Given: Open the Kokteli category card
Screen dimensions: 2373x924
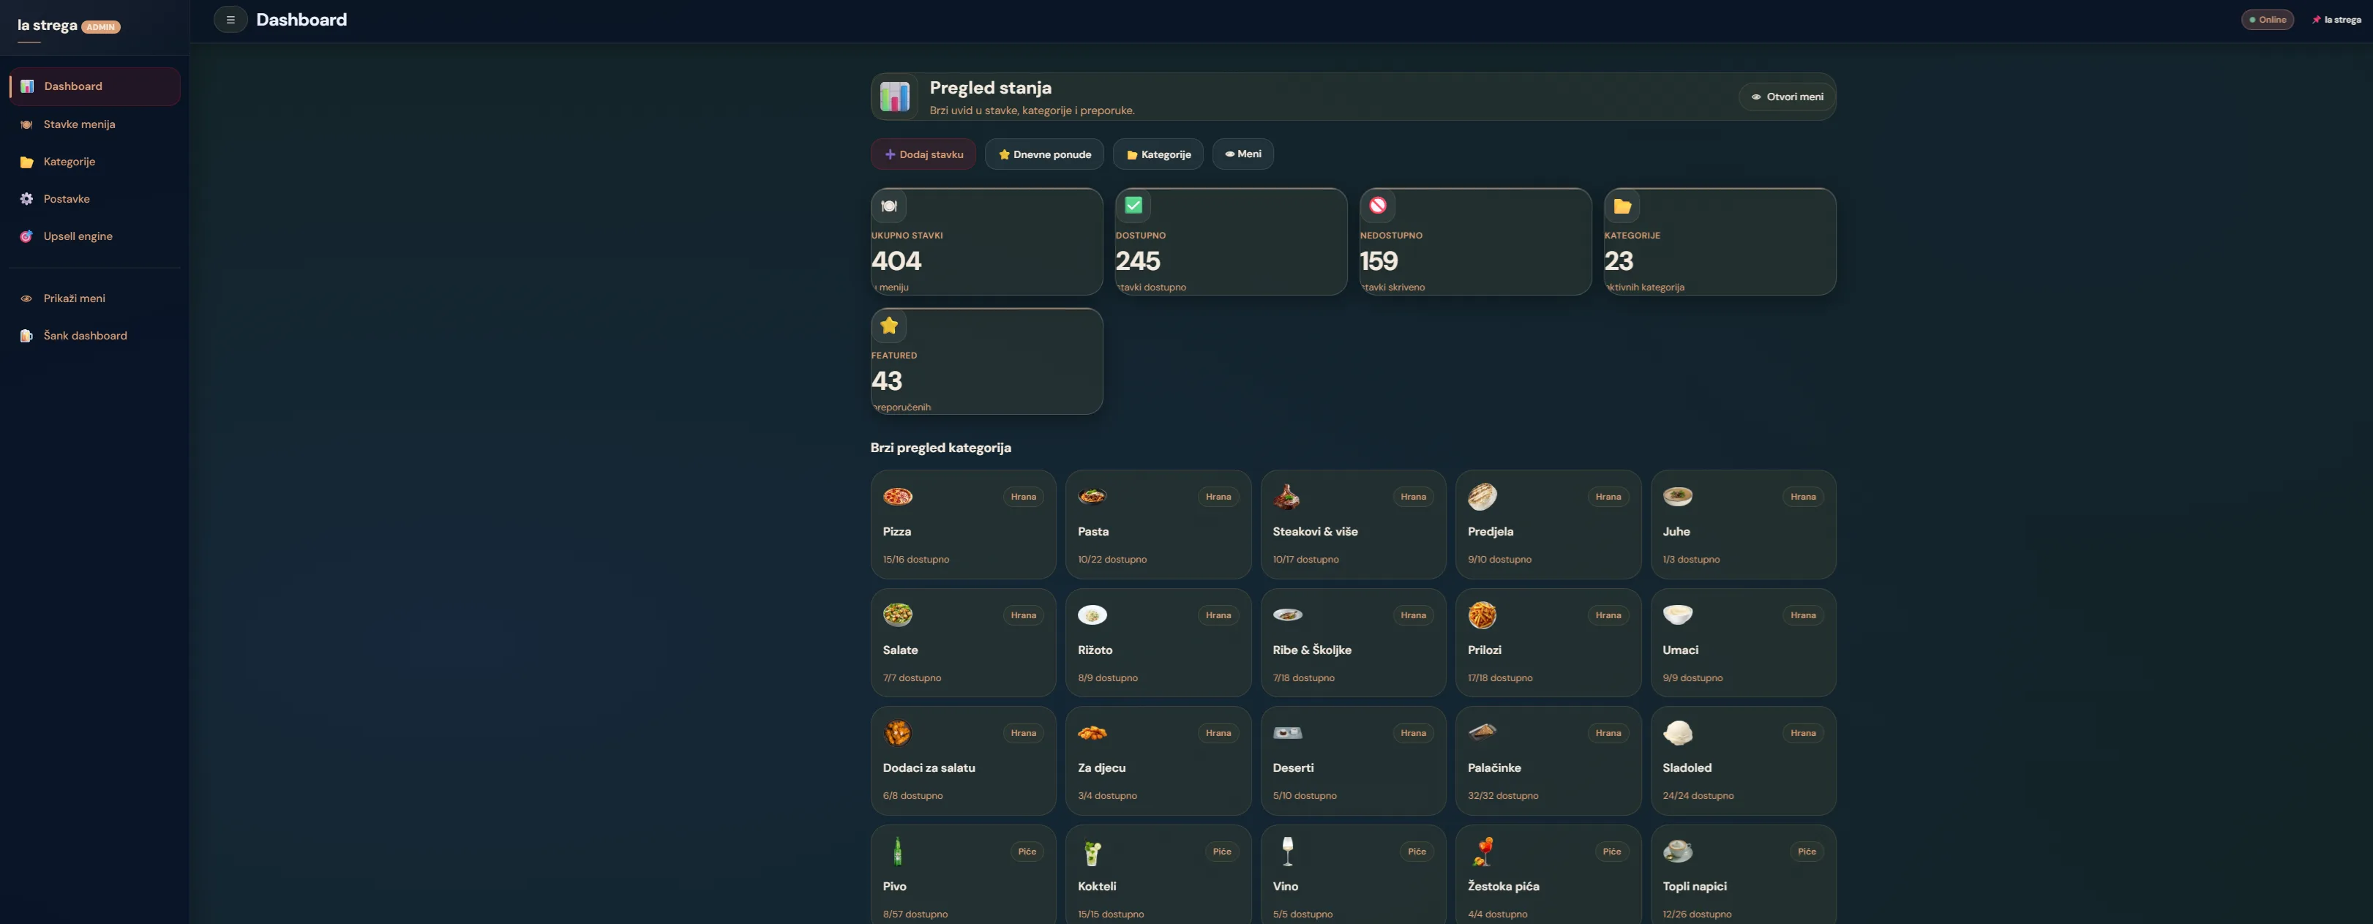Looking at the screenshot, I should pos(1158,874).
